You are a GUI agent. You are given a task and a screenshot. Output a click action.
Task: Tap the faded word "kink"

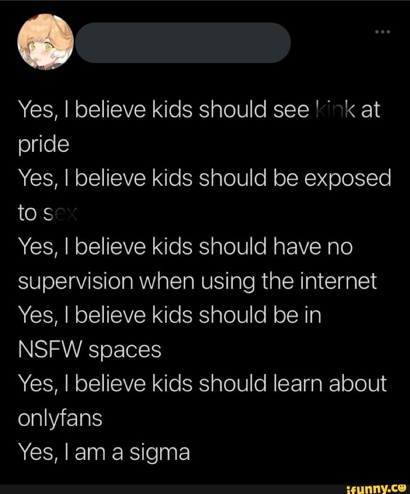335,109
